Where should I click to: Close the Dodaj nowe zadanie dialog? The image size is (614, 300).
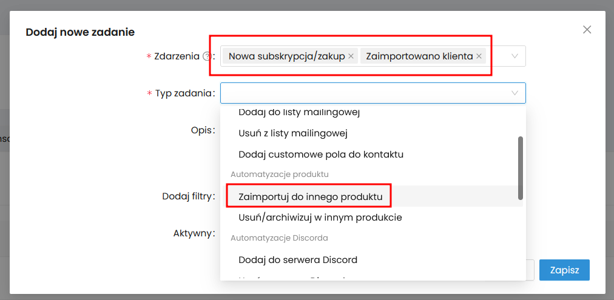(587, 30)
